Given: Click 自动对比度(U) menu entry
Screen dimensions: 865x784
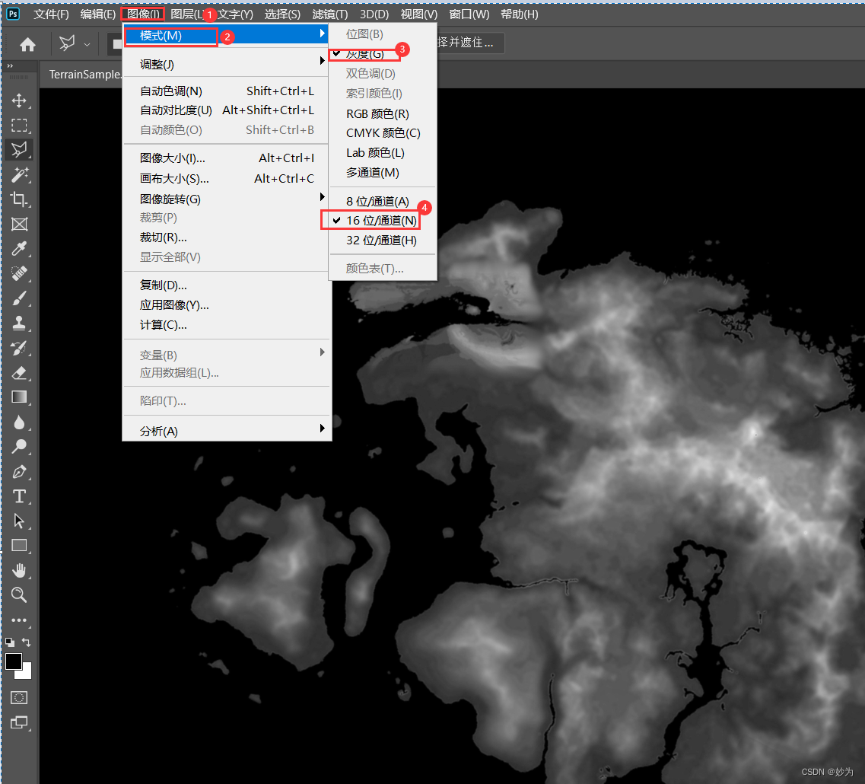Looking at the screenshot, I should (x=226, y=110).
